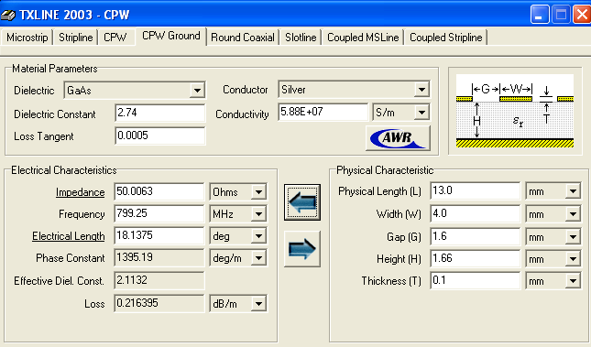The image size is (591, 347).
Task: Click the Thickness (T) field showing 0.1
Action: (475, 280)
